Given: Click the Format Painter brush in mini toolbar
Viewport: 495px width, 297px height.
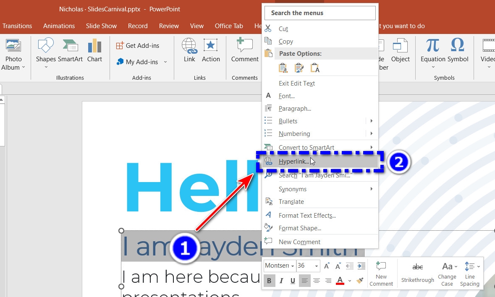Looking at the screenshot, I should pyautogui.click(x=359, y=280).
